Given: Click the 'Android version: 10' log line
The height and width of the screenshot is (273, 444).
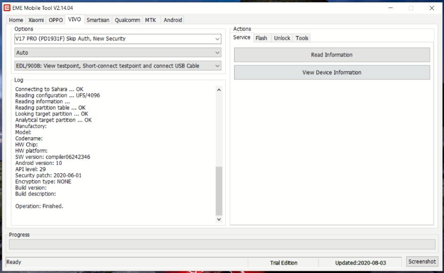Looking at the screenshot, I should pos(39,163).
